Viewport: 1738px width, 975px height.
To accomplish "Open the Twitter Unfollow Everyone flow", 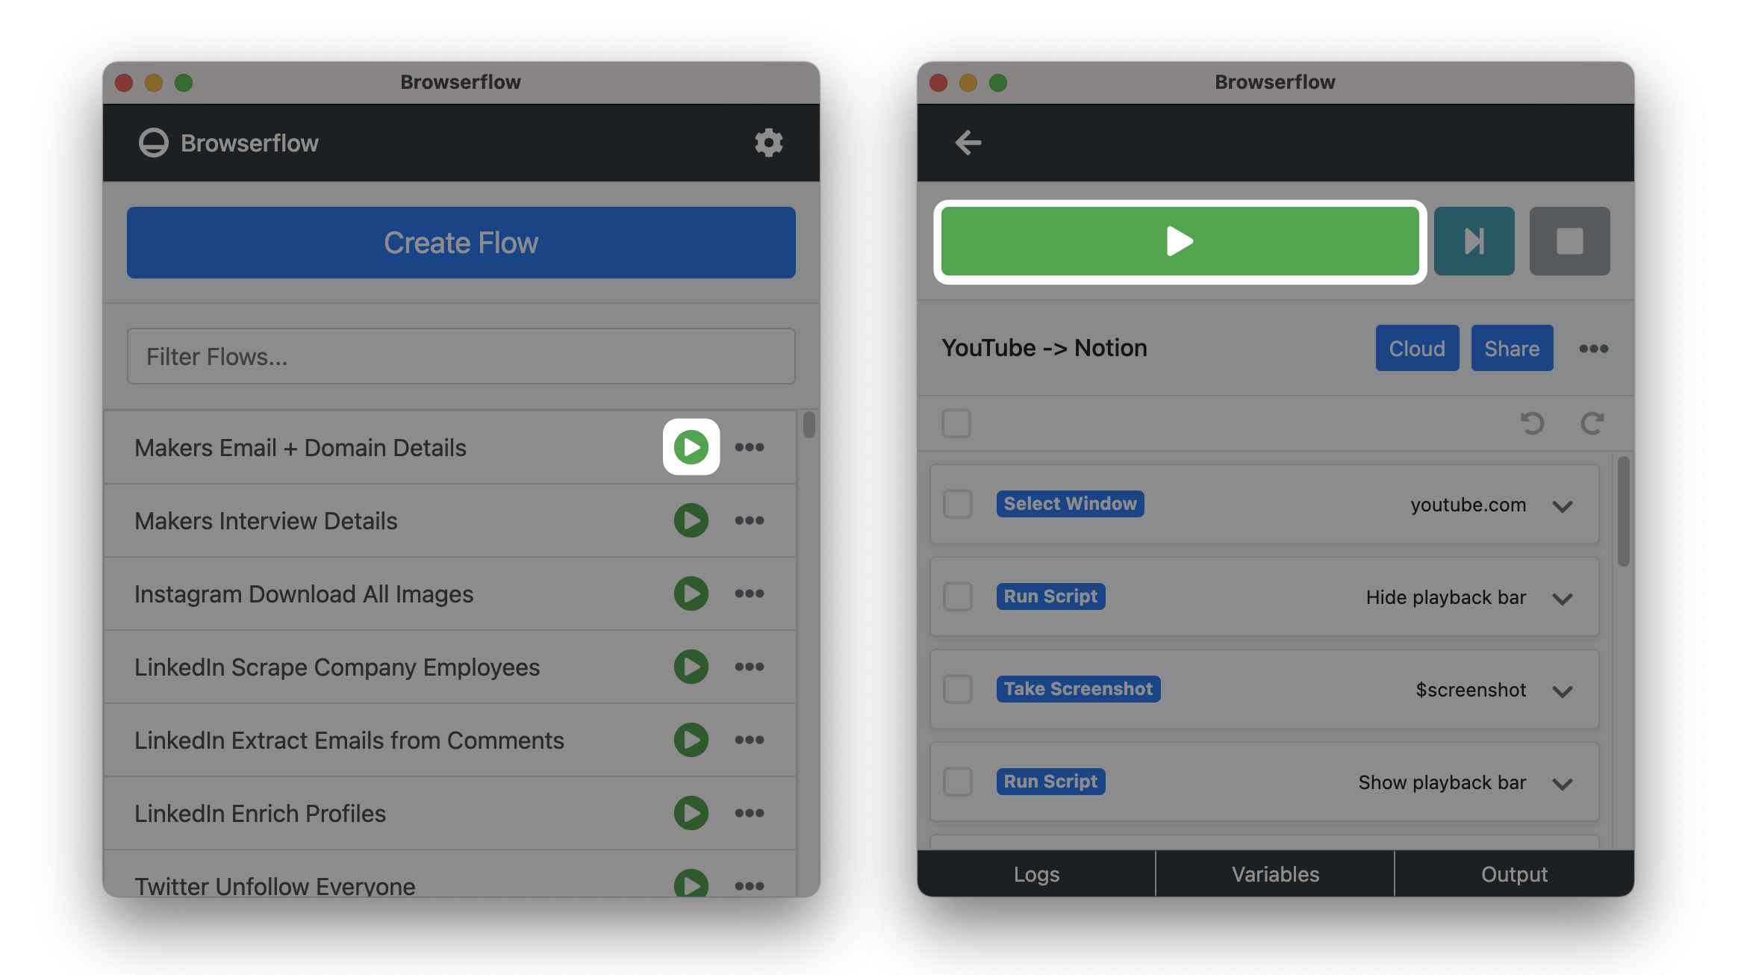I will pos(275,886).
